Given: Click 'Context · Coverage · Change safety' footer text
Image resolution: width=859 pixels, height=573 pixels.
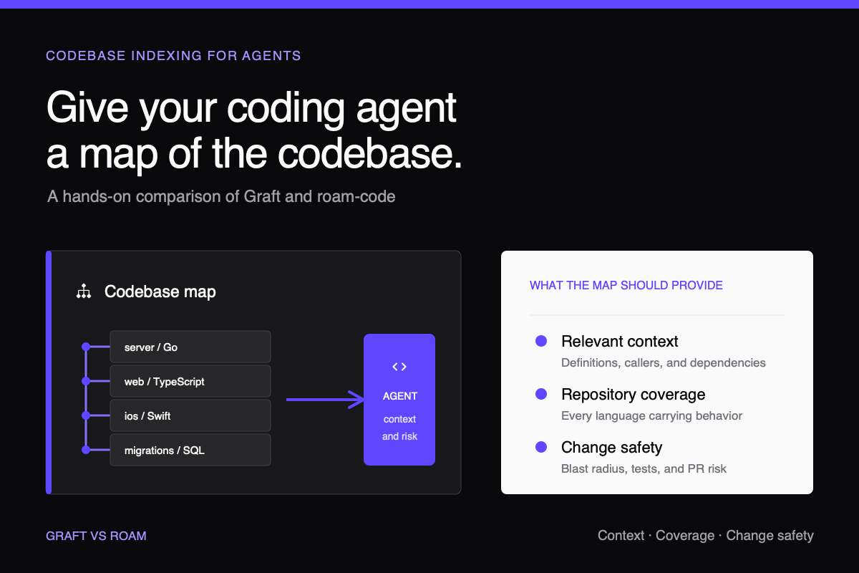Looking at the screenshot, I should (706, 536).
